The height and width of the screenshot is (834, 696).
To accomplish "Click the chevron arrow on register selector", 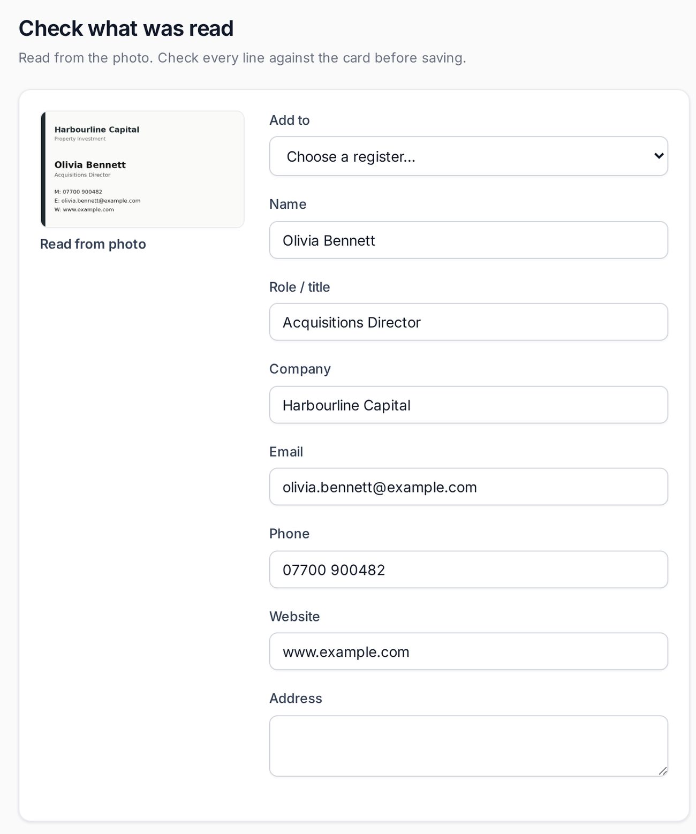I will 659,156.
